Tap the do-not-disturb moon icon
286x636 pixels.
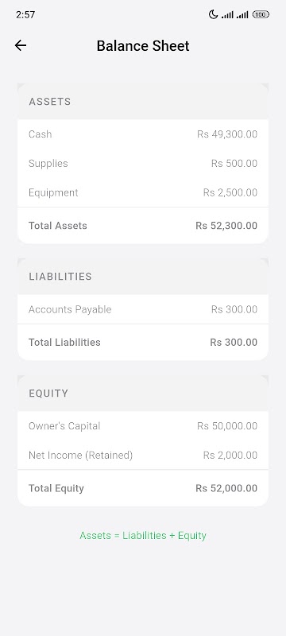[x=213, y=14]
